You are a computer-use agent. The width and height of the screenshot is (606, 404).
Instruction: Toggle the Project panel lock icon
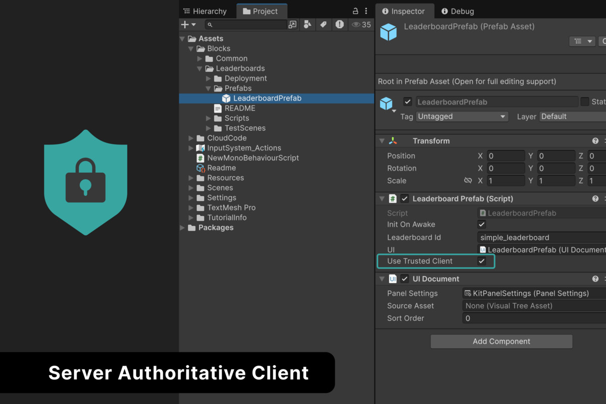[355, 11]
